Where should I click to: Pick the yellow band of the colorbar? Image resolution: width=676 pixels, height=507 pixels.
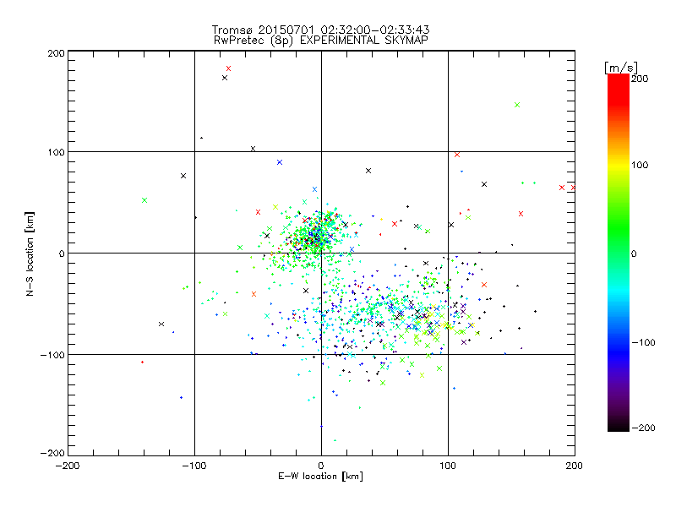tap(619, 165)
